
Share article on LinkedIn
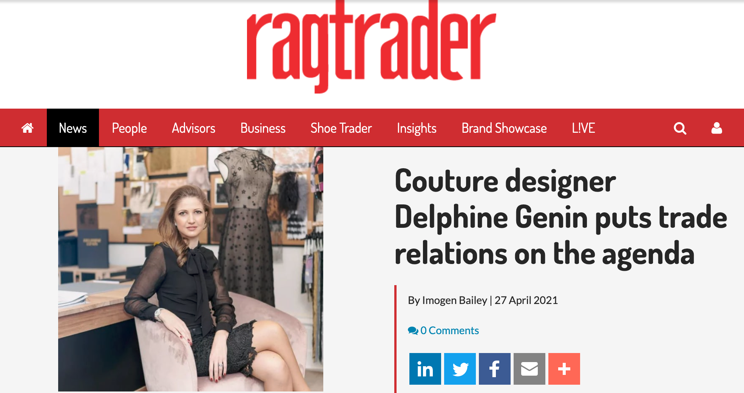click(425, 369)
